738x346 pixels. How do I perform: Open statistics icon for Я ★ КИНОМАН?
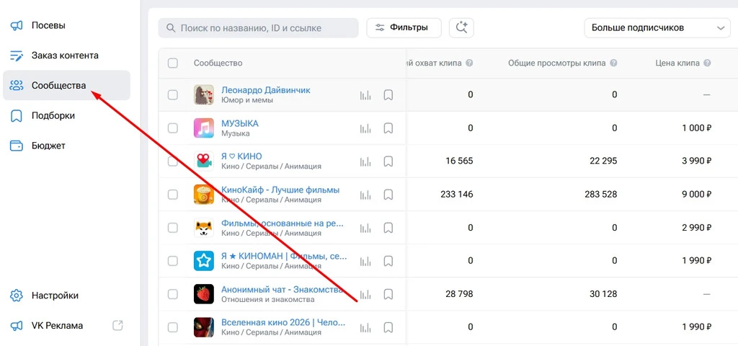pos(365,261)
